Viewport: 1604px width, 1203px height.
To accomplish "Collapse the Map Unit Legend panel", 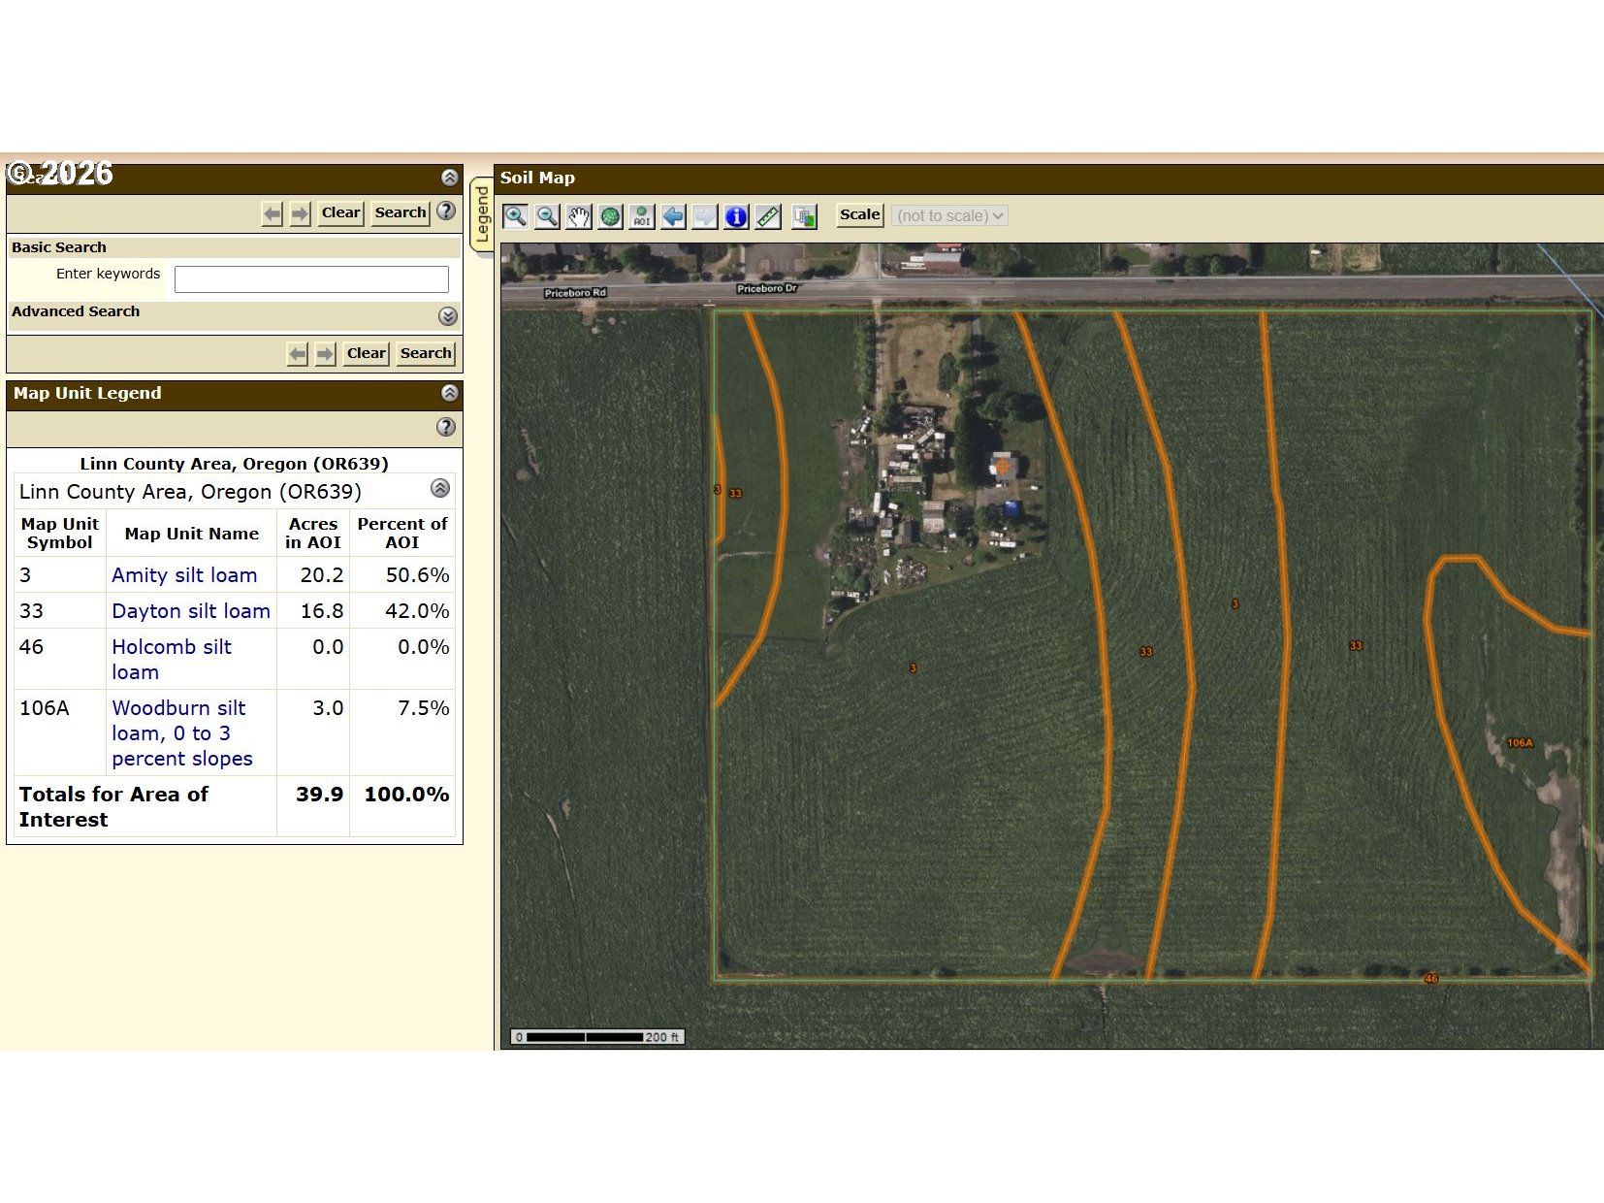I will click(449, 393).
